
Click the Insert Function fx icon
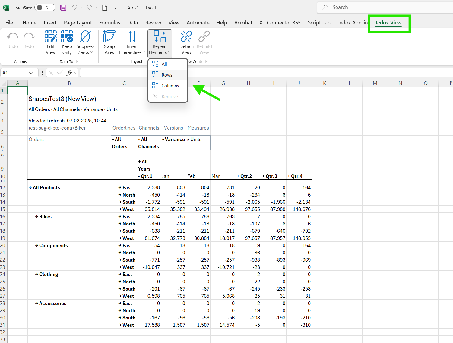pyautogui.click(x=69, y=73)
